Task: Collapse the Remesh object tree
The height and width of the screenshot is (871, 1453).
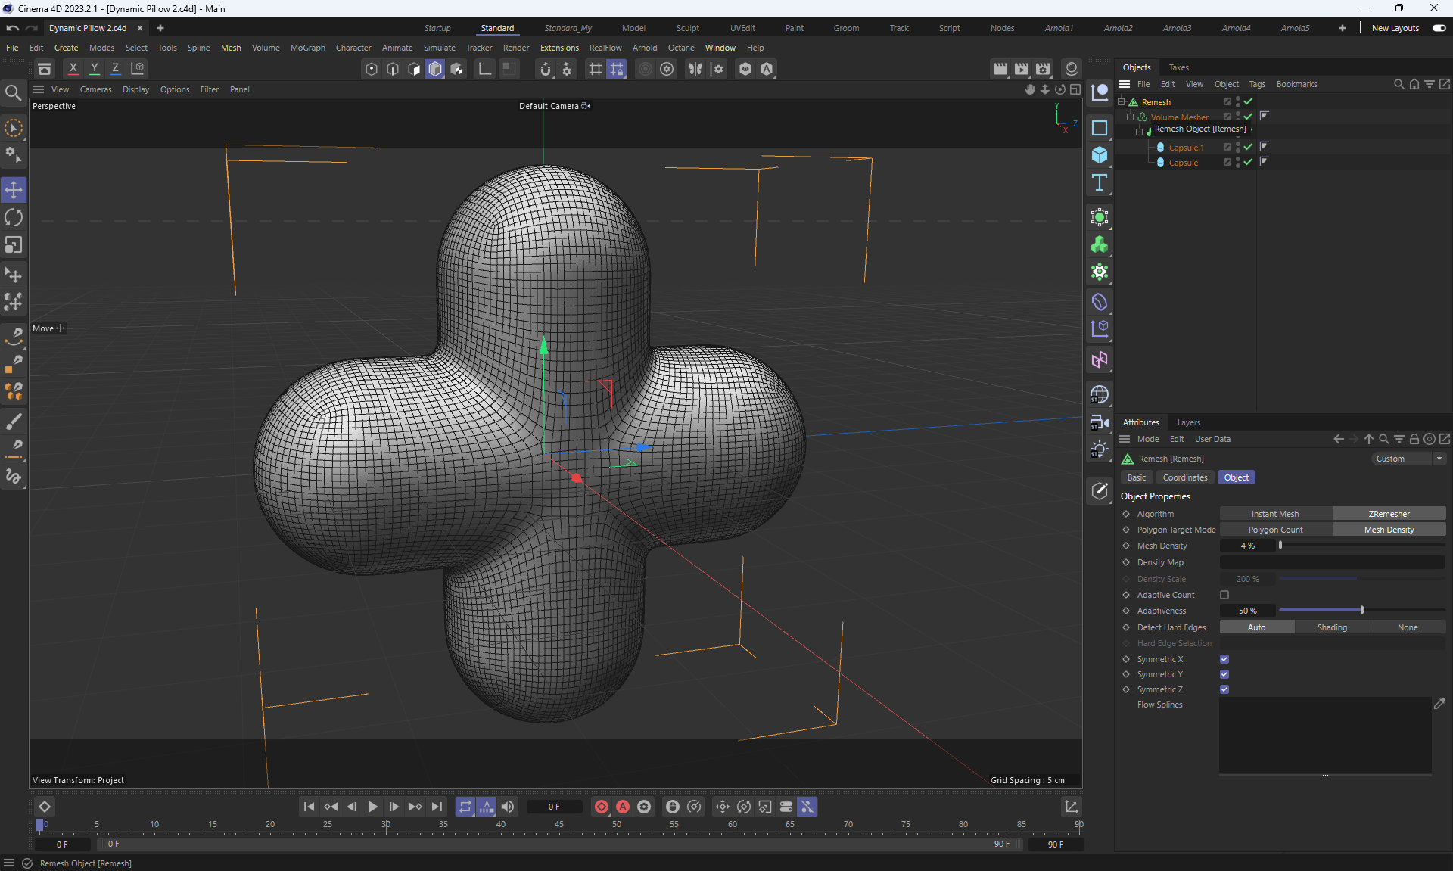Action: [x=1122, y=102]
